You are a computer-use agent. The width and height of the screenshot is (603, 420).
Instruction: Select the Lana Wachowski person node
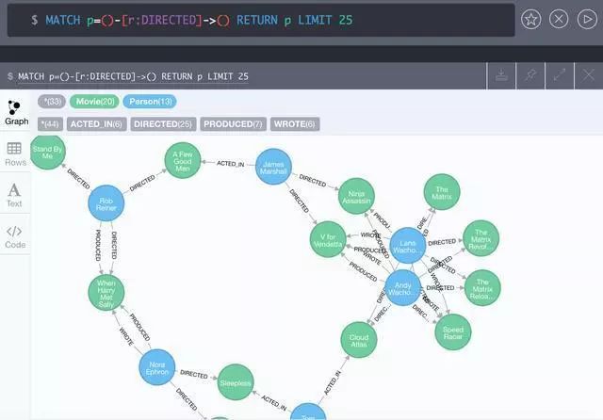pos(408,246)
